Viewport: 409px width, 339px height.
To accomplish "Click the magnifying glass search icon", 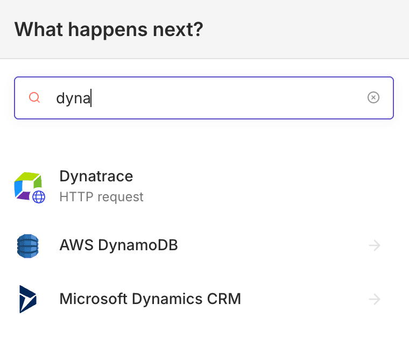I will pos(34,97).
